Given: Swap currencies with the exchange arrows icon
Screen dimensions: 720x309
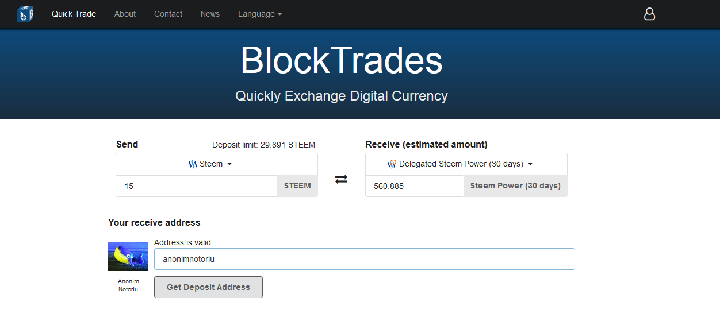Looking at the screenshot, I should coord(341,179).
